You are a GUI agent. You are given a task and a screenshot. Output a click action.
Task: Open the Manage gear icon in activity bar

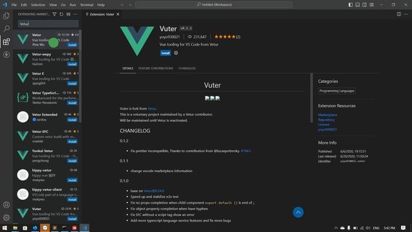pyautogui.click(x=6, y=217)
